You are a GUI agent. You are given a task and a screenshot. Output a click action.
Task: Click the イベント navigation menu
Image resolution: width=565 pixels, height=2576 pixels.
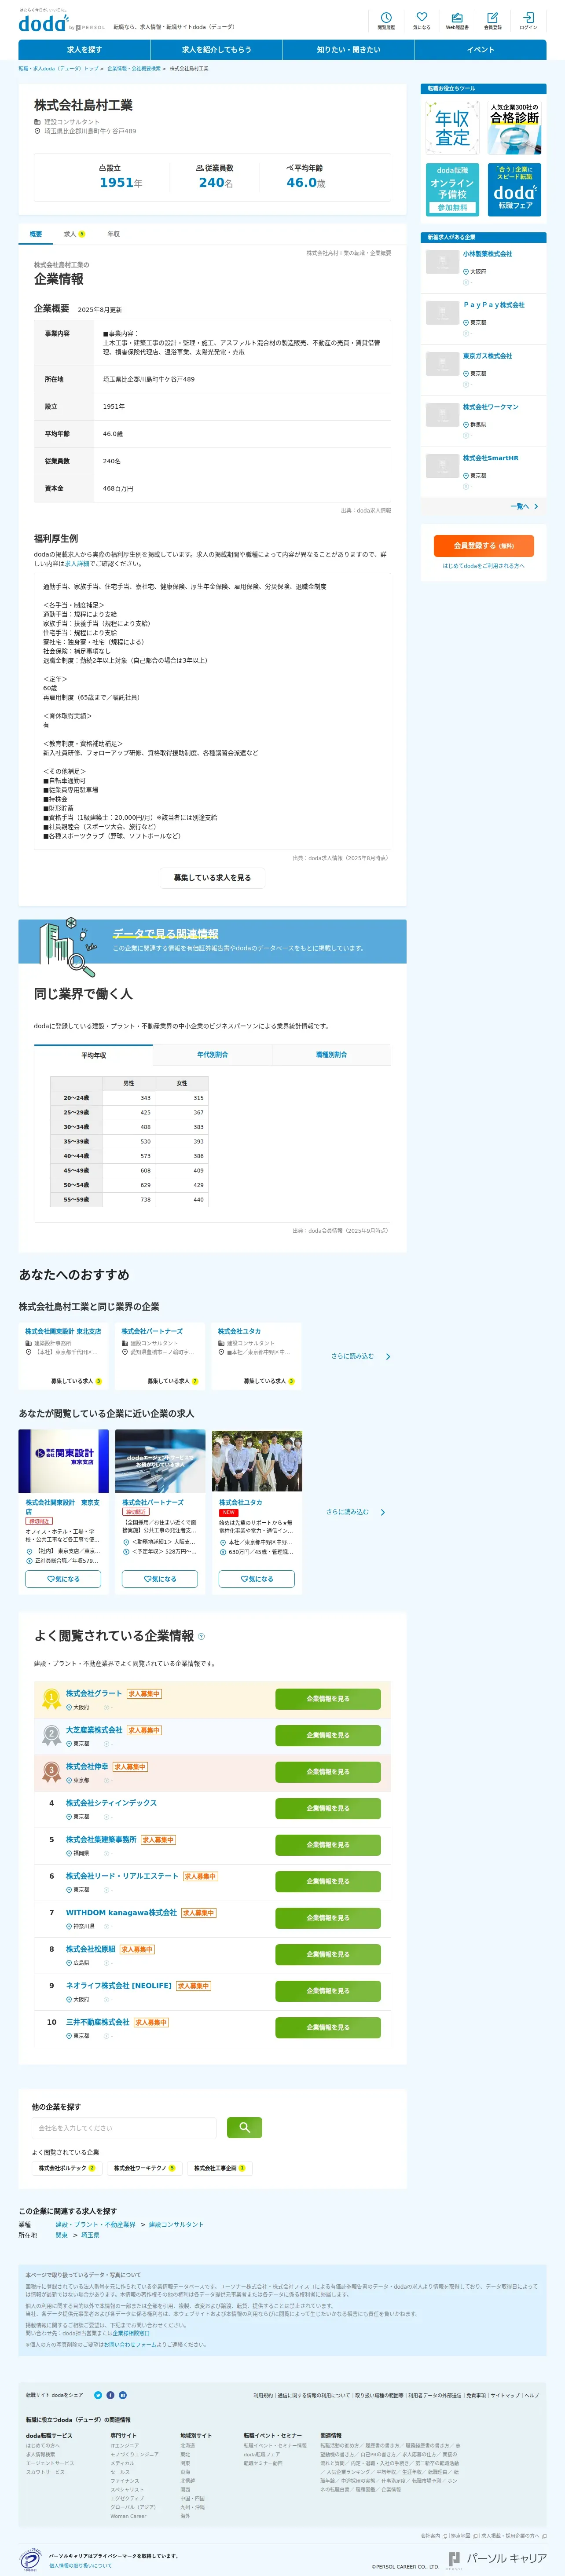point(480,50)
